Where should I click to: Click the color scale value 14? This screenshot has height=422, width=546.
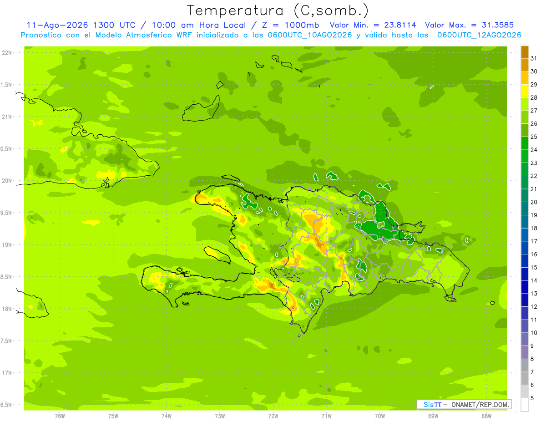click(534, 281)
